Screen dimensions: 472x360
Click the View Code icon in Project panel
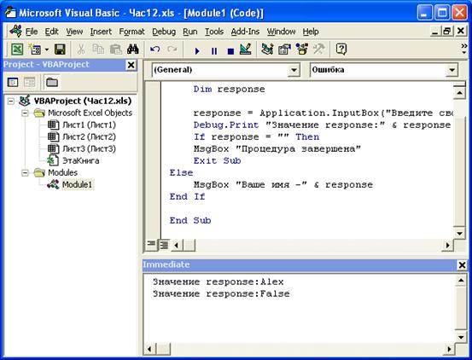point(13,82)
